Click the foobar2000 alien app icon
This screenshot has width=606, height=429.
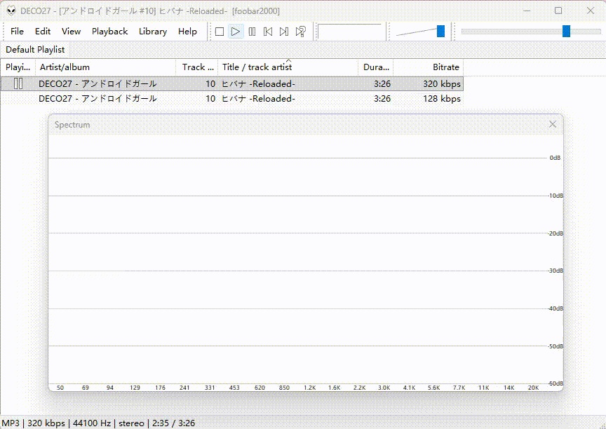(11, 11)
